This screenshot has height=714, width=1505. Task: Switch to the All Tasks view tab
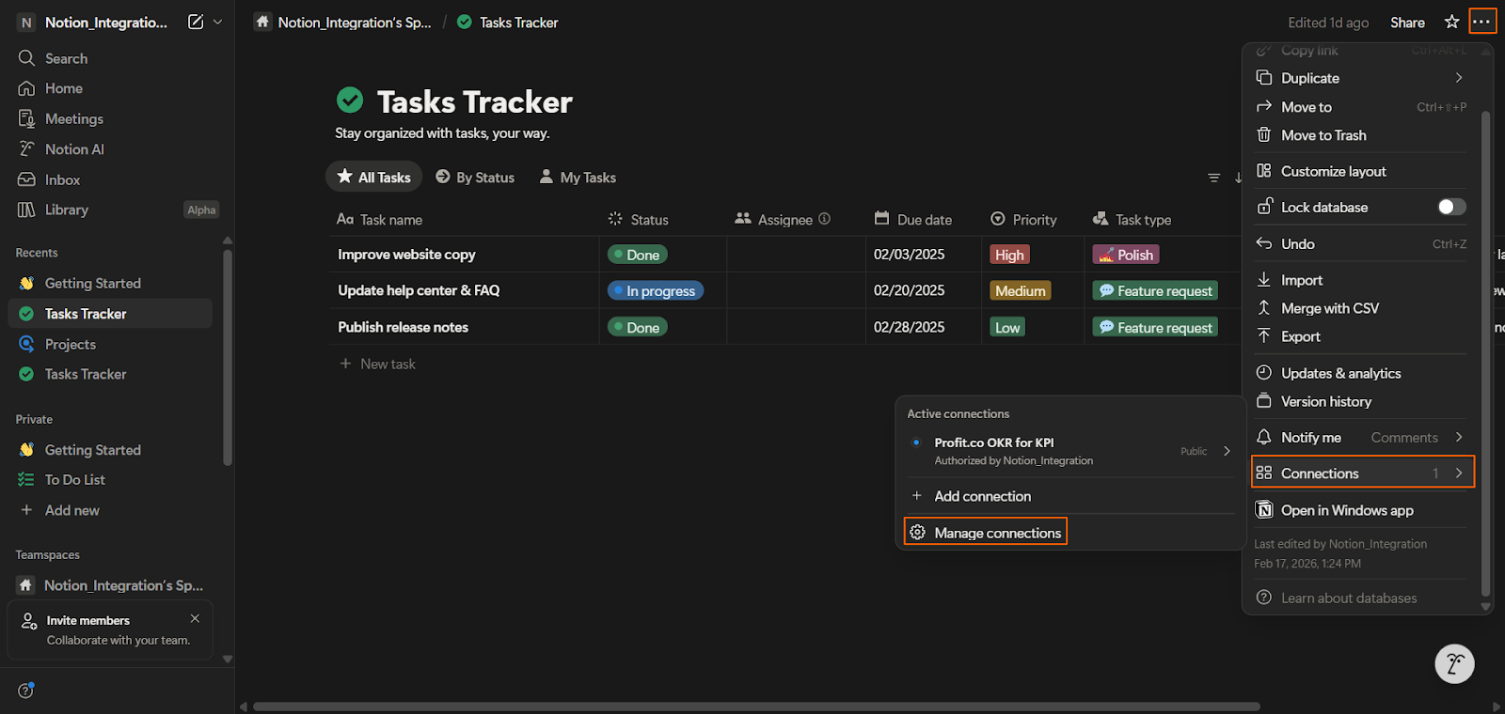tap(373, 177)
